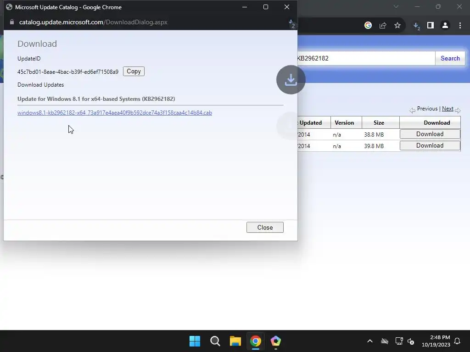This screenshot has height=352, width=470.
Task: Open File Explorer from taskbar
Action: coord(235,341)
